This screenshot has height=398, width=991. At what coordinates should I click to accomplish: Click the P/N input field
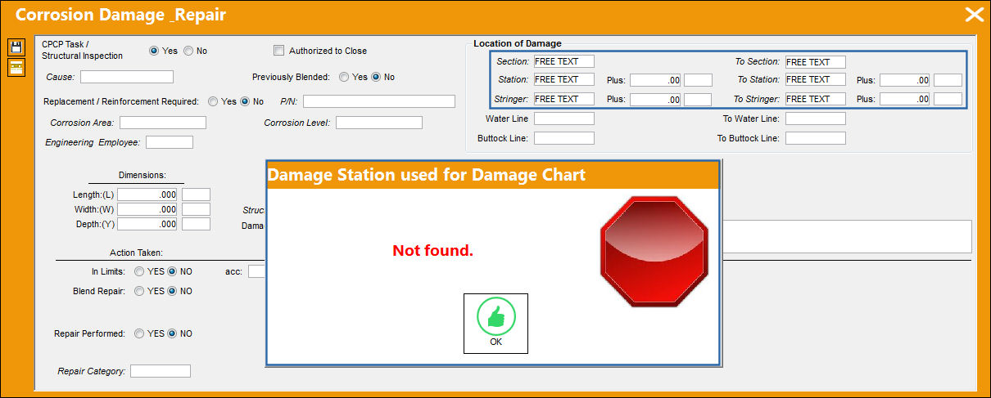tap(378, 101)
